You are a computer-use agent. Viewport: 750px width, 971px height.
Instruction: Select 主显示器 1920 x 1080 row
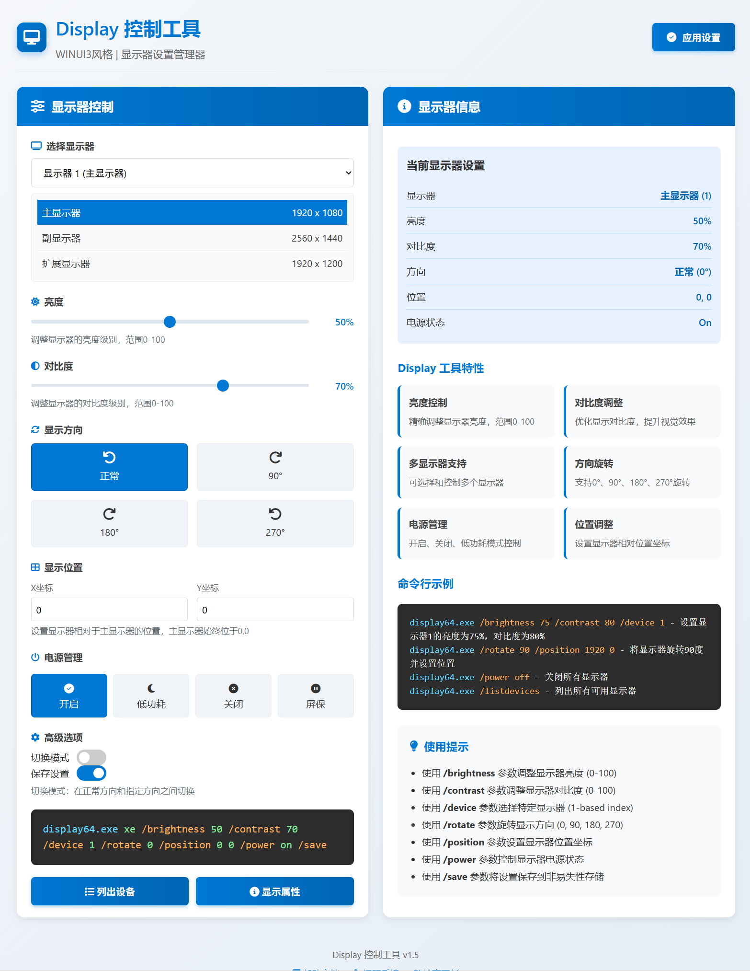coord(193,212)
